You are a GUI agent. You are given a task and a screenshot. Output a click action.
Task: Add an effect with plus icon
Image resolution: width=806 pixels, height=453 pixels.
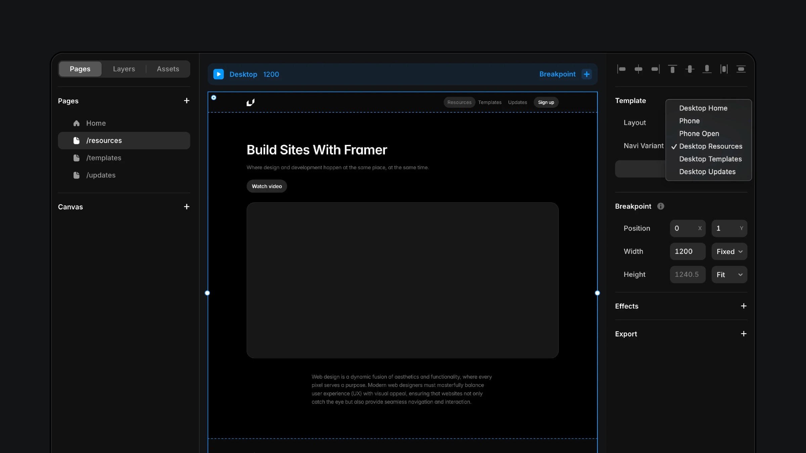[x=744, y=306]
